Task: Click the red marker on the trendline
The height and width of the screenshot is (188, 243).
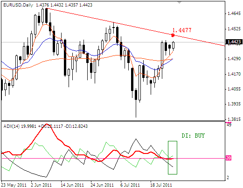Action: [173, 35]
